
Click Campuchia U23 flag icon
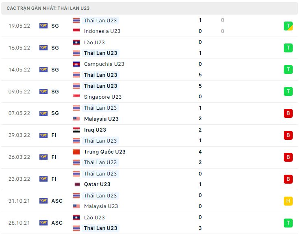pyautogui.click(x=76, y=64)
